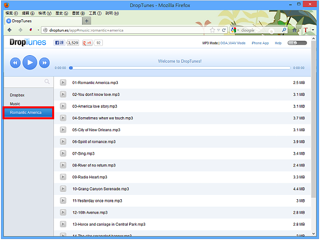Select the Romantic America folder
The image size is (320, 241).
tap(28, 112)
